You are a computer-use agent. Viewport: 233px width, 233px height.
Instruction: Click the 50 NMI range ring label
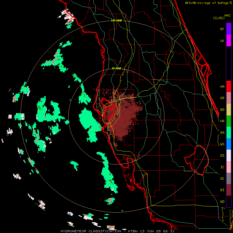pyautogui.click(x=116, y=69)
